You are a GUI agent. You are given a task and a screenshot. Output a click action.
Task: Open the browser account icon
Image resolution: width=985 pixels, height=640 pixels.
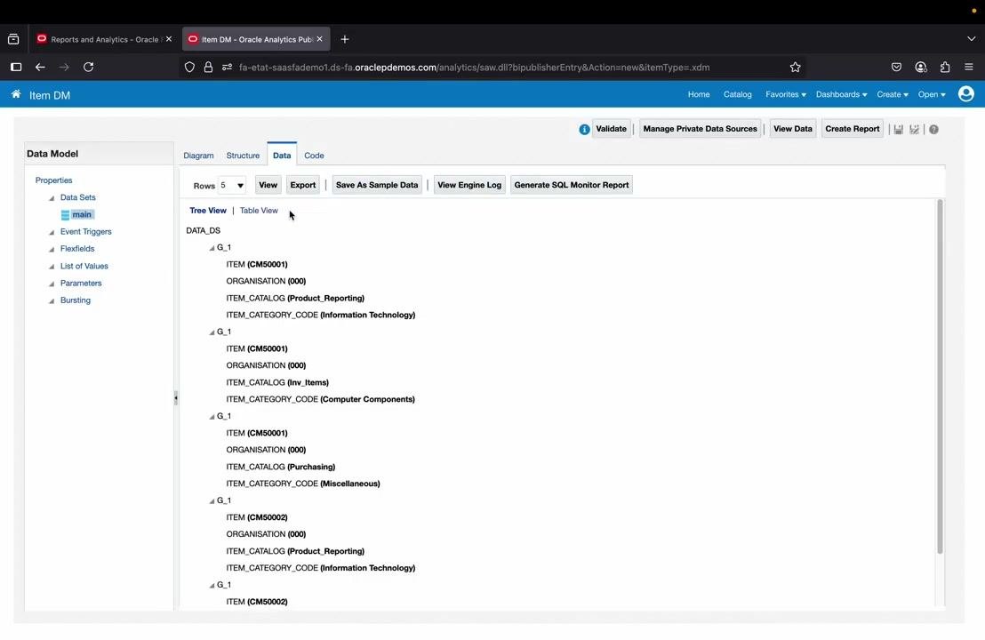click(x=921, y=68)
